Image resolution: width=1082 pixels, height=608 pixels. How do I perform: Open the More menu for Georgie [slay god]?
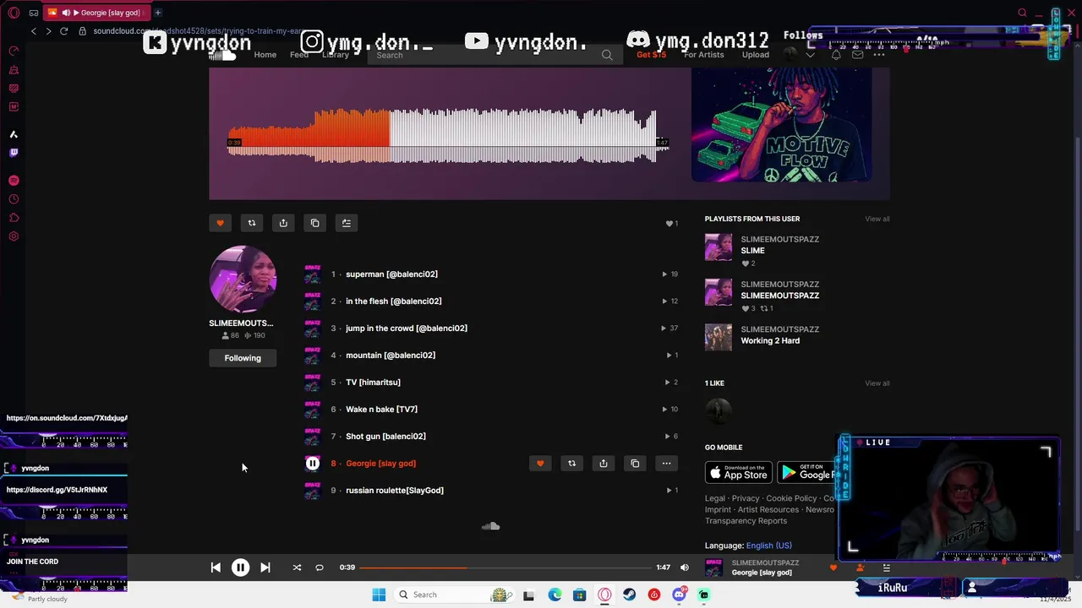coord(667,463)
